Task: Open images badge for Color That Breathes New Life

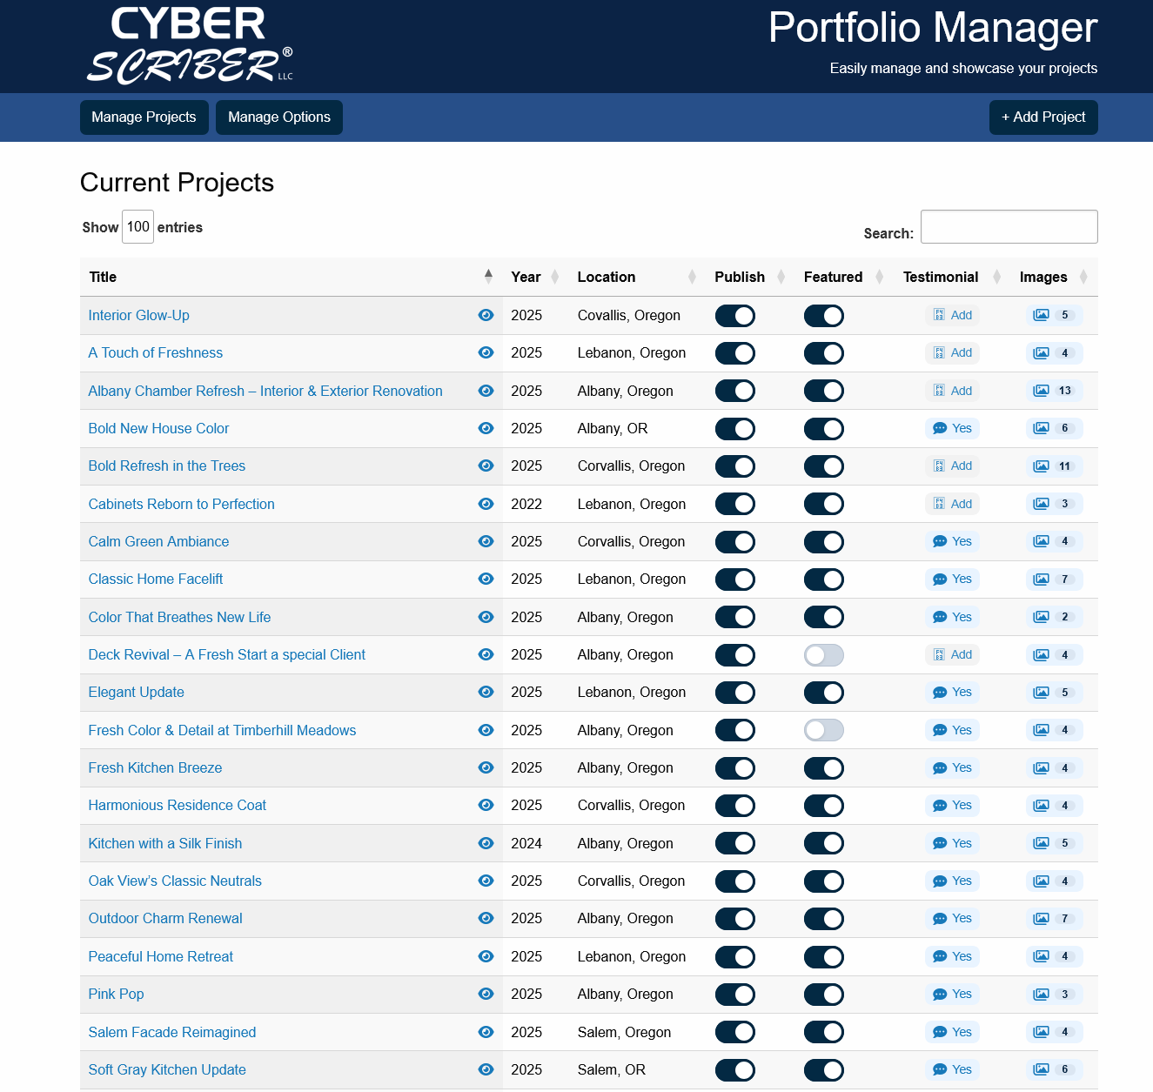Action: tap(1054, 617)
